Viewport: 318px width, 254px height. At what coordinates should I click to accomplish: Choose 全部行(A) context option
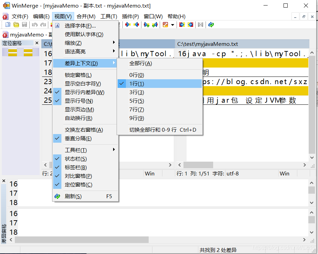160,63
